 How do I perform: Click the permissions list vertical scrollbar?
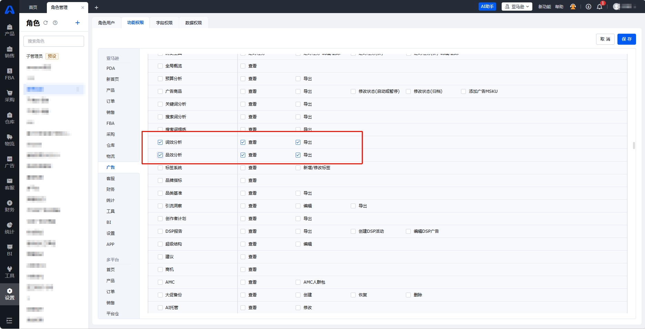634,145
